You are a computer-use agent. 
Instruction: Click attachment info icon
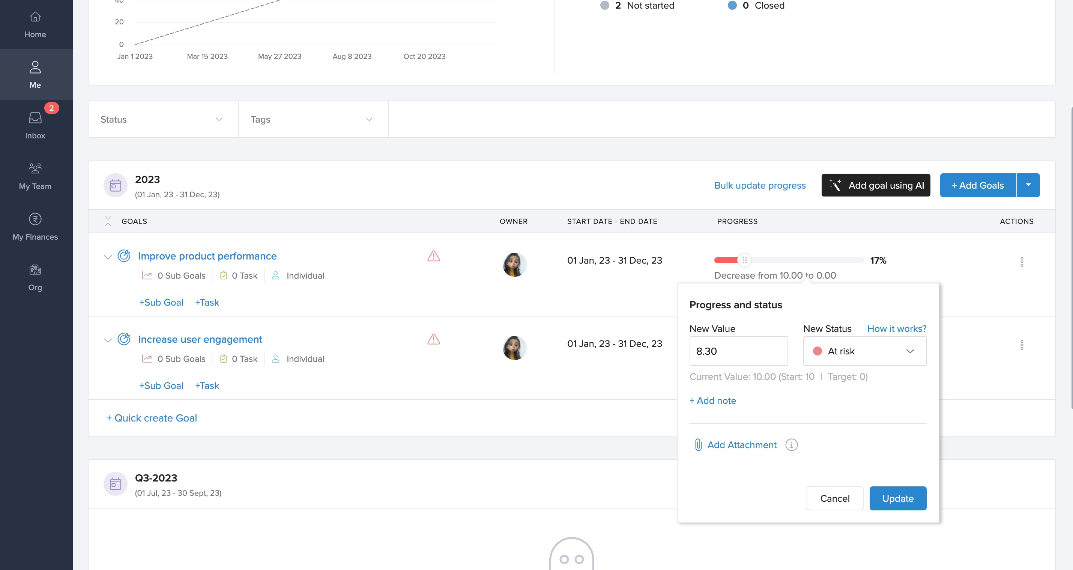791,445
